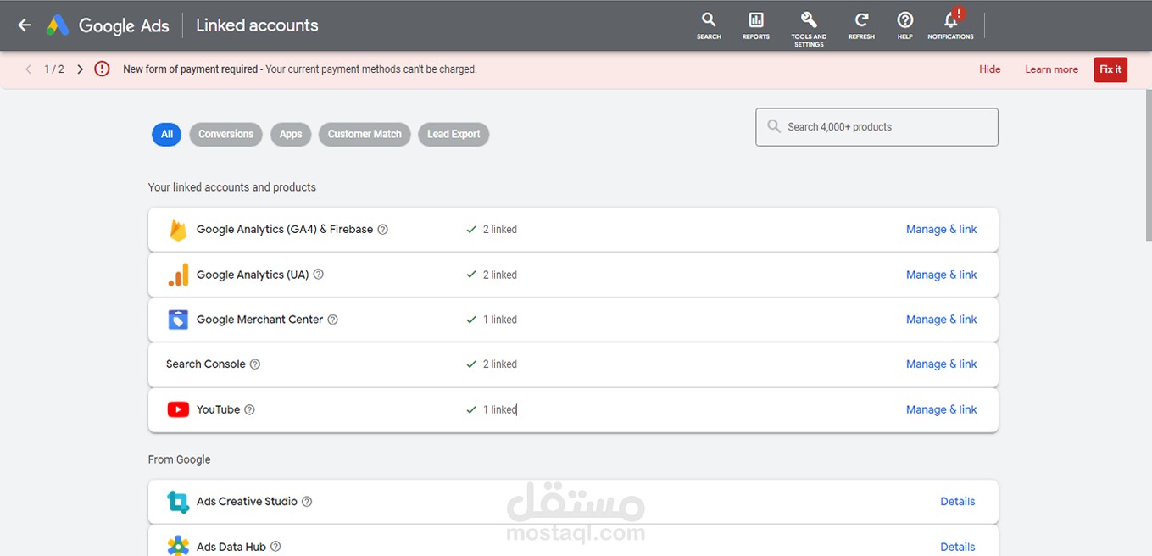Viewport: 1152px width, 556px height.
Task: Open help tooltip for YouTube
Action: pos(249,409)
